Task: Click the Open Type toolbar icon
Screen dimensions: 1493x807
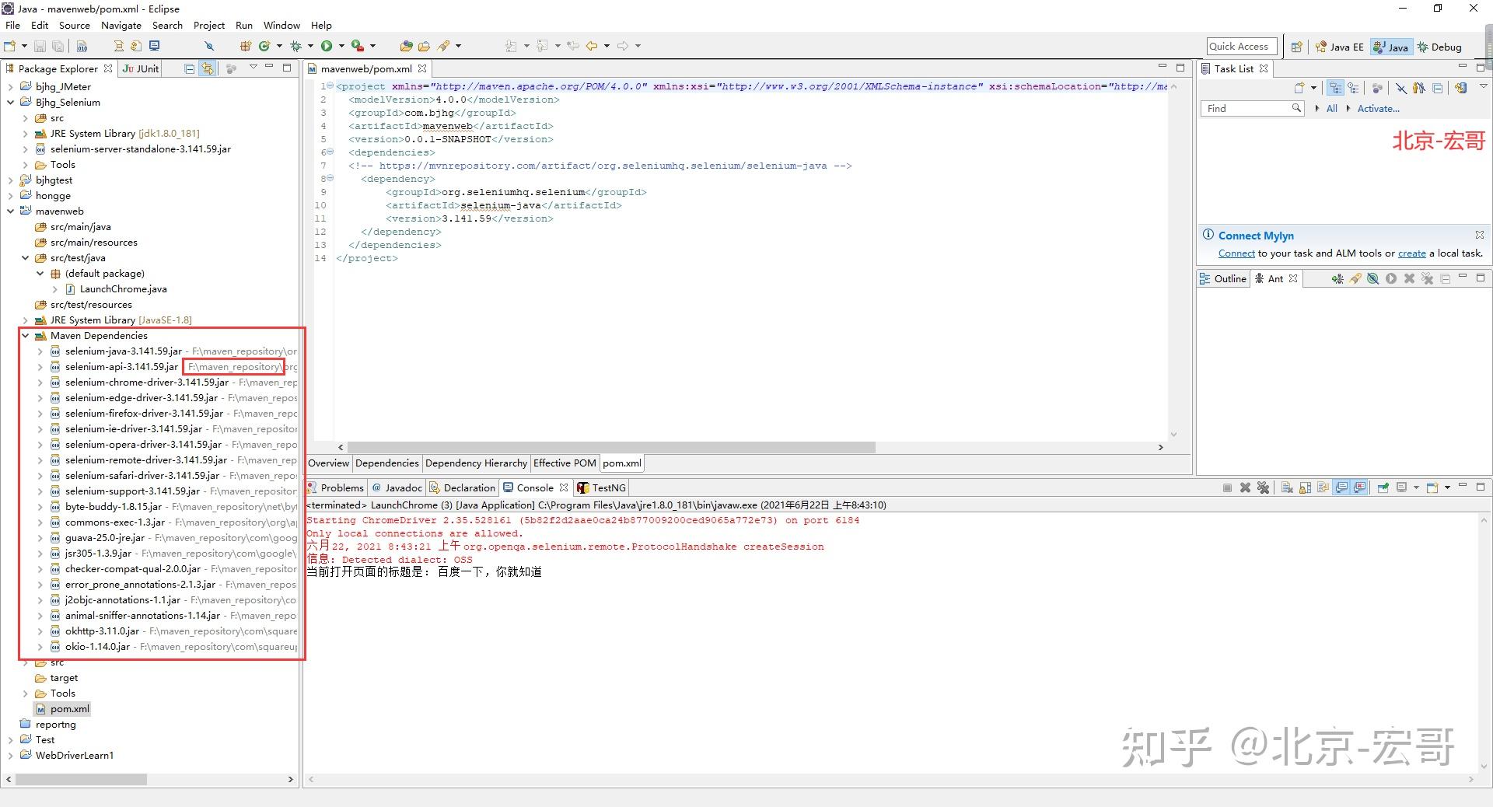Action: [x=406, y=47]
